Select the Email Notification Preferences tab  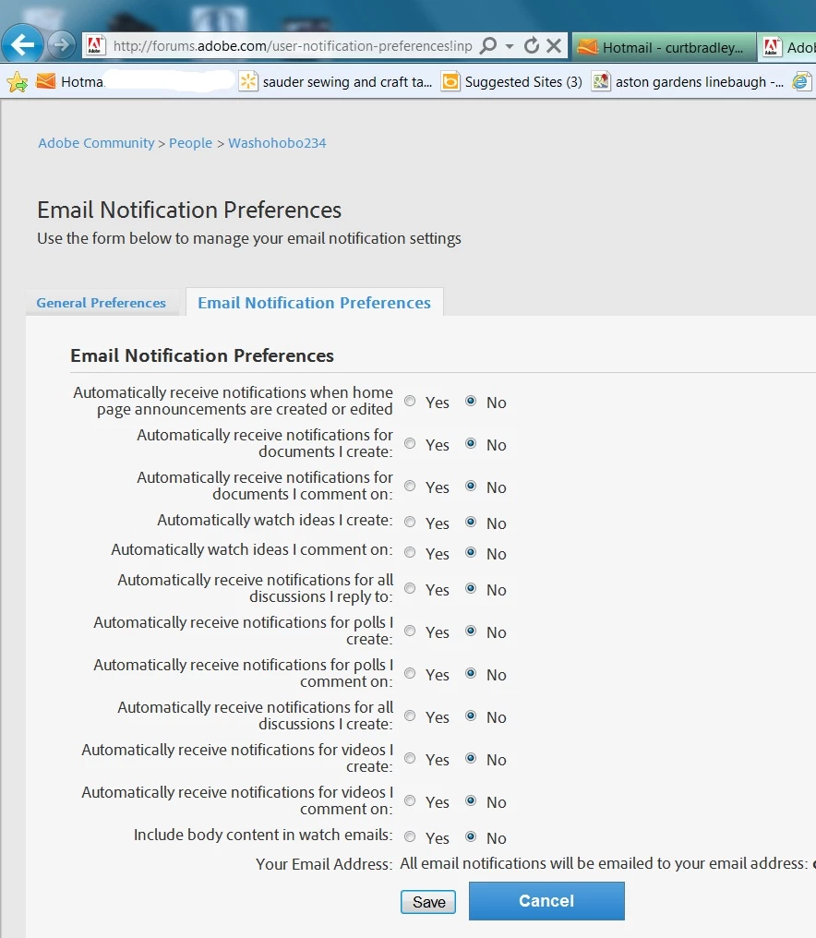314,303
